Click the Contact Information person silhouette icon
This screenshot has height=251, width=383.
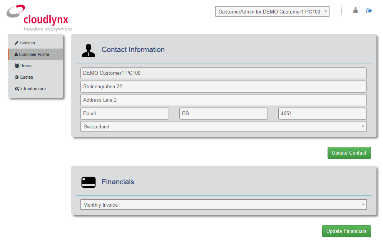[x=89, y=51]
